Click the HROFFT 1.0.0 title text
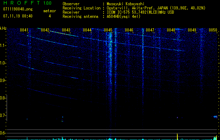Screen dimensions: 220x140 [x=27, y=3]
